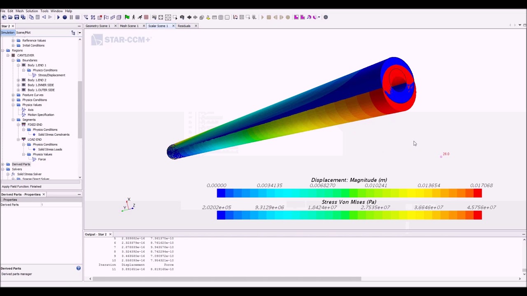Click the help question mark icon
527x296 pixels.
tap(78, 268)
